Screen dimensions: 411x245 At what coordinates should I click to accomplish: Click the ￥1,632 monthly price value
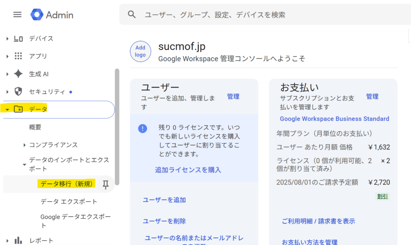tap(379, 147)
